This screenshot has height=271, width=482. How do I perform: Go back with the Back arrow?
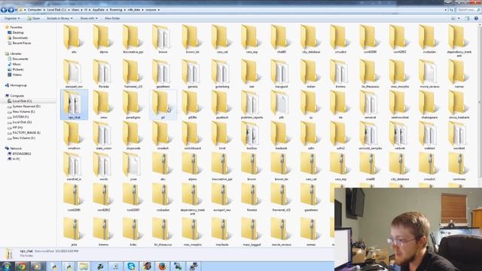point(4,10)
